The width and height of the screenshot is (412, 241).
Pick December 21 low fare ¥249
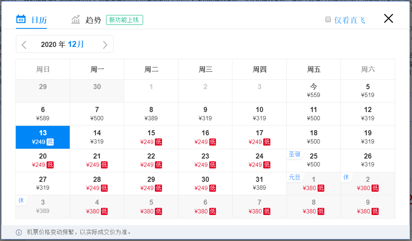97,160
